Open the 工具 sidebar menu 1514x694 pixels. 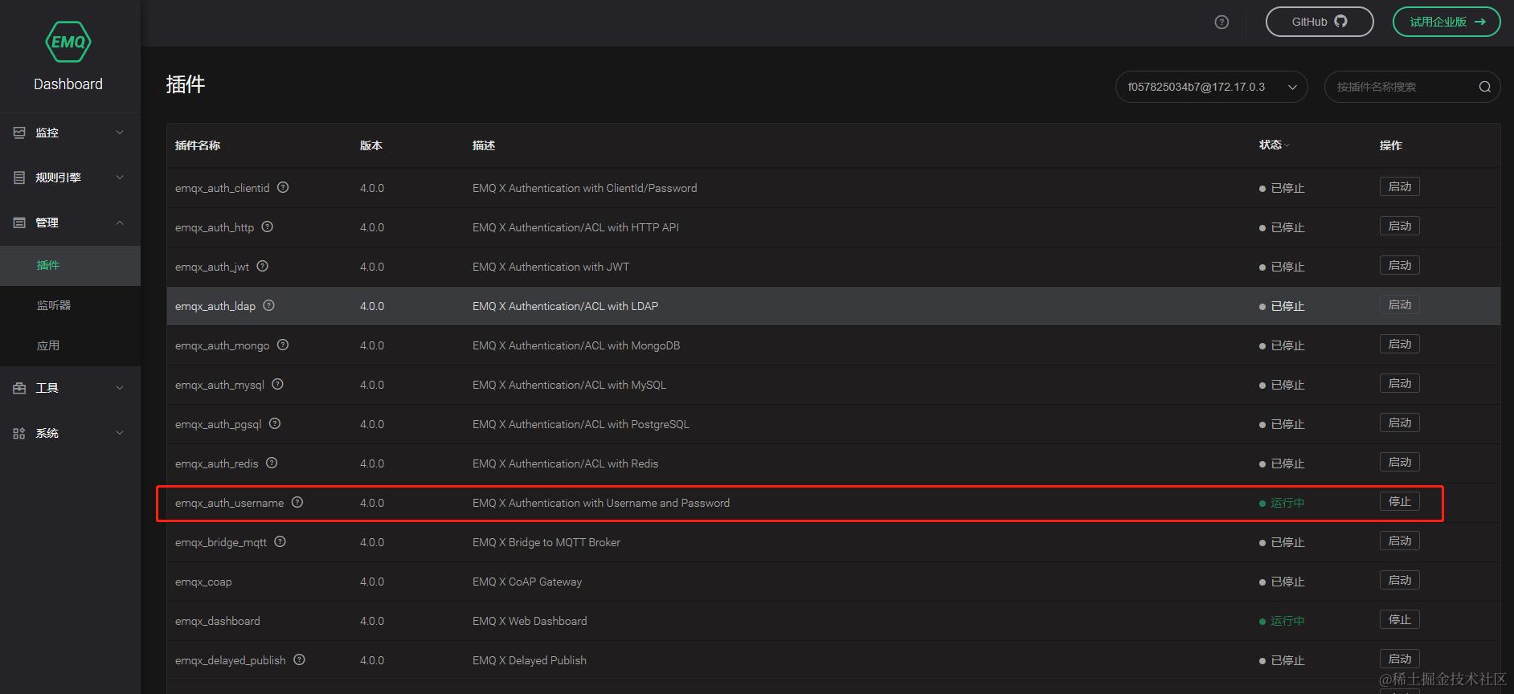pos(70,388)
